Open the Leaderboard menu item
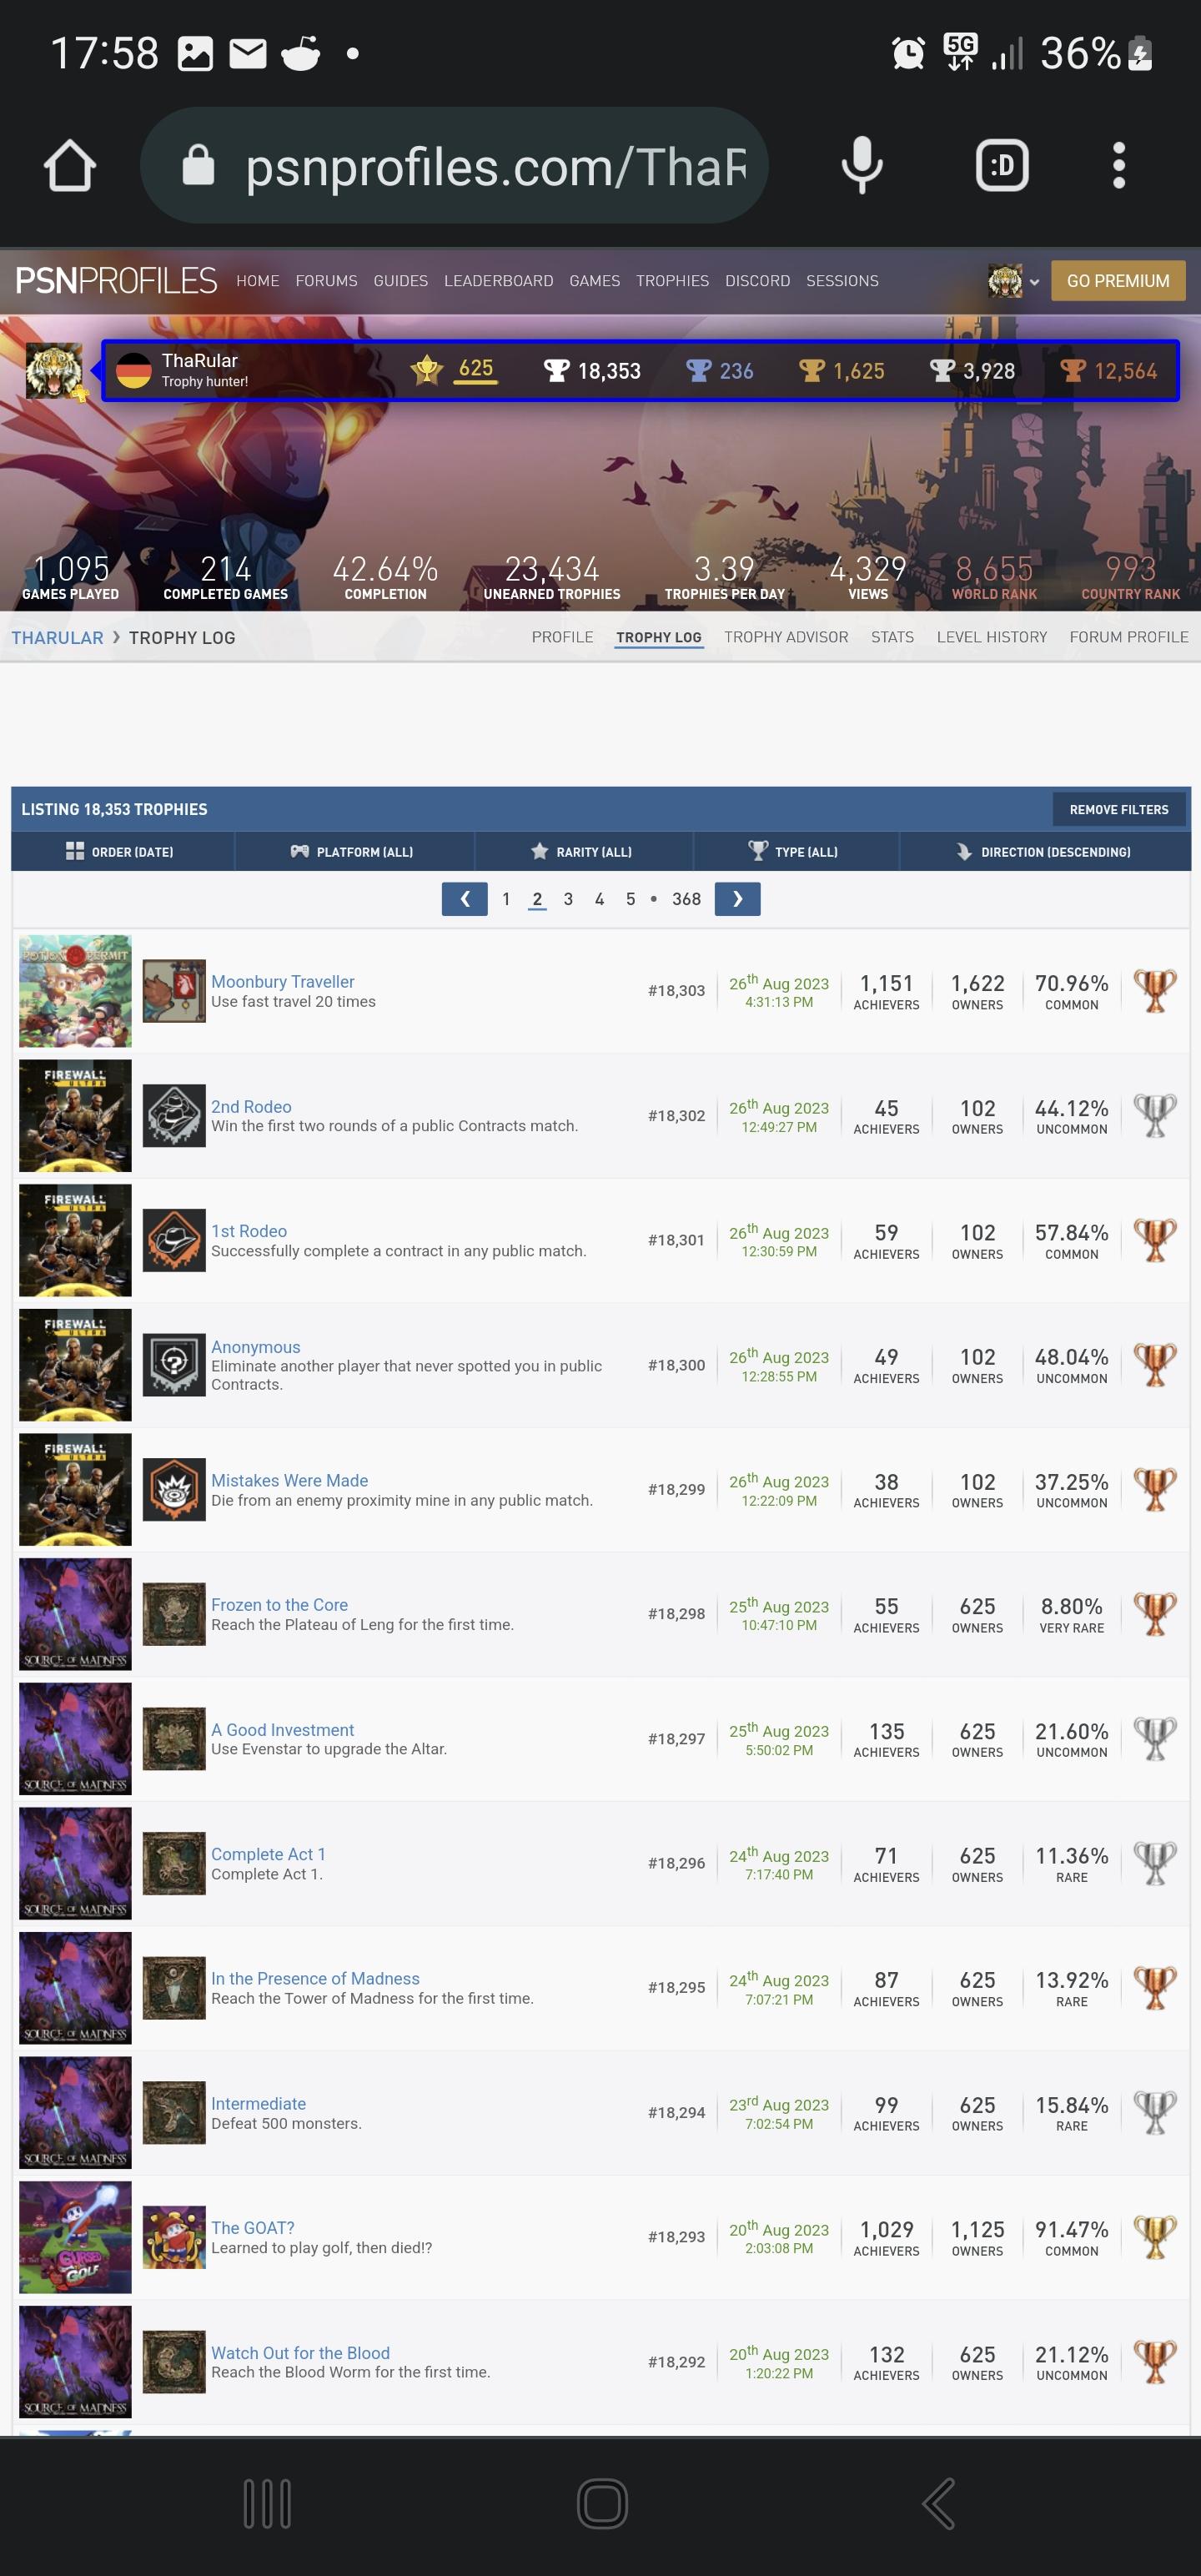 pos(498,281)
